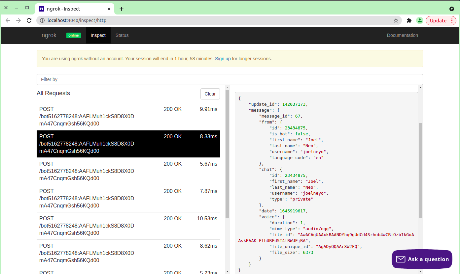This screenshot has width=460, height=274.
Task: Open the Documentation link
Action: pos(402,35)
